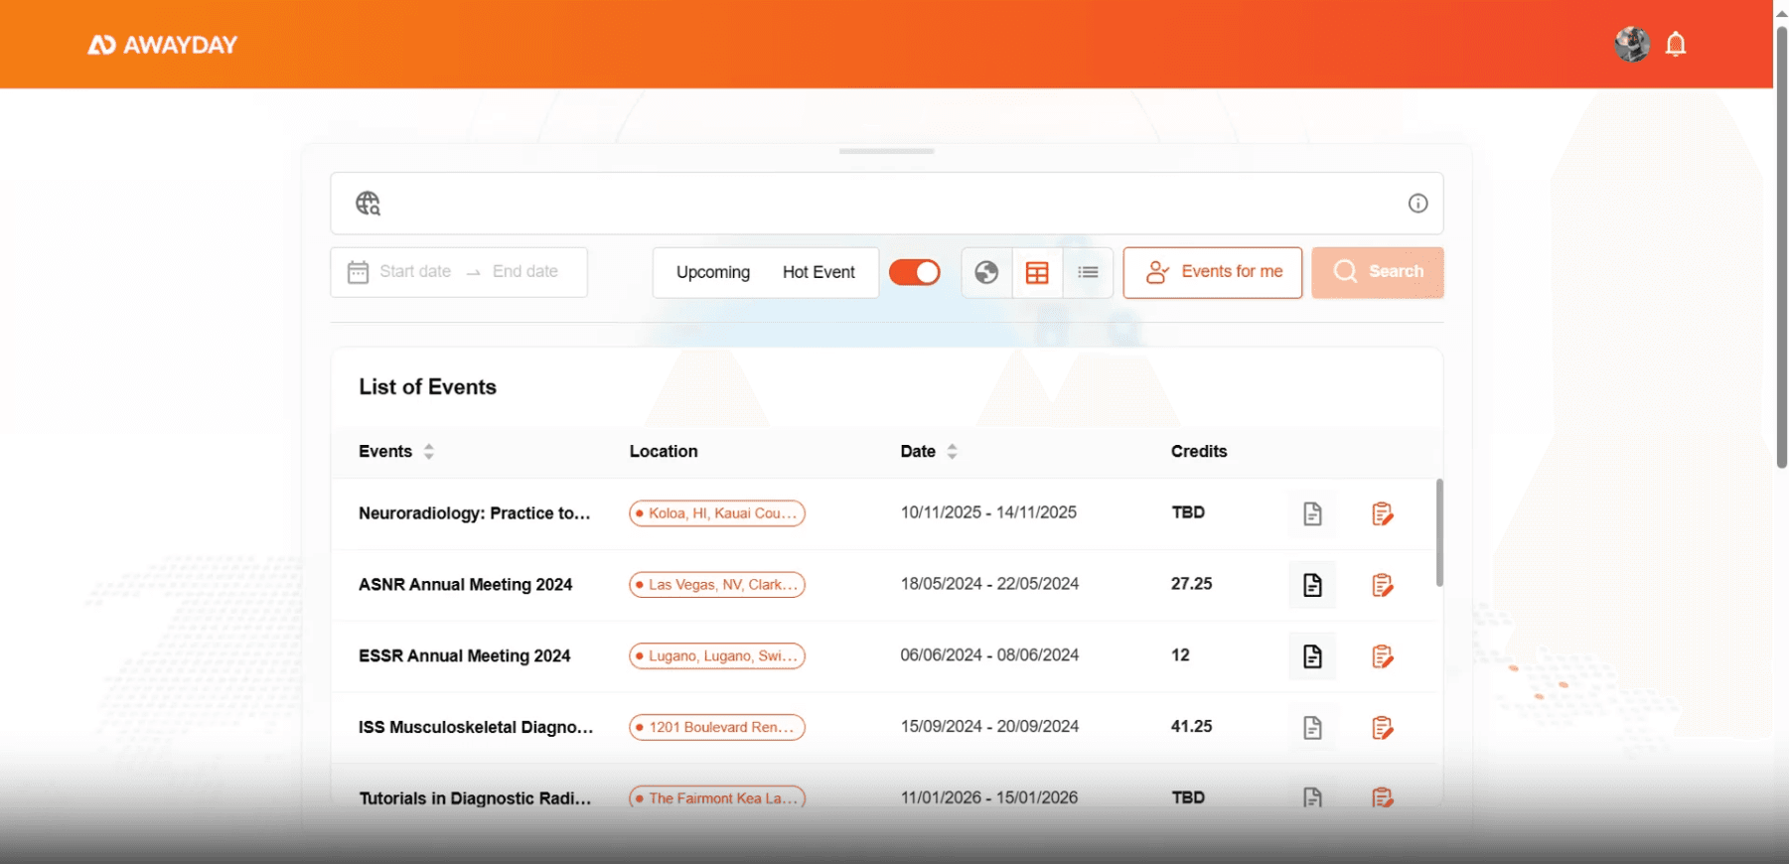This screenshot has width=1789, height=864.
Task: Click the Lugano location tag
Action: (x=717, y=656)
